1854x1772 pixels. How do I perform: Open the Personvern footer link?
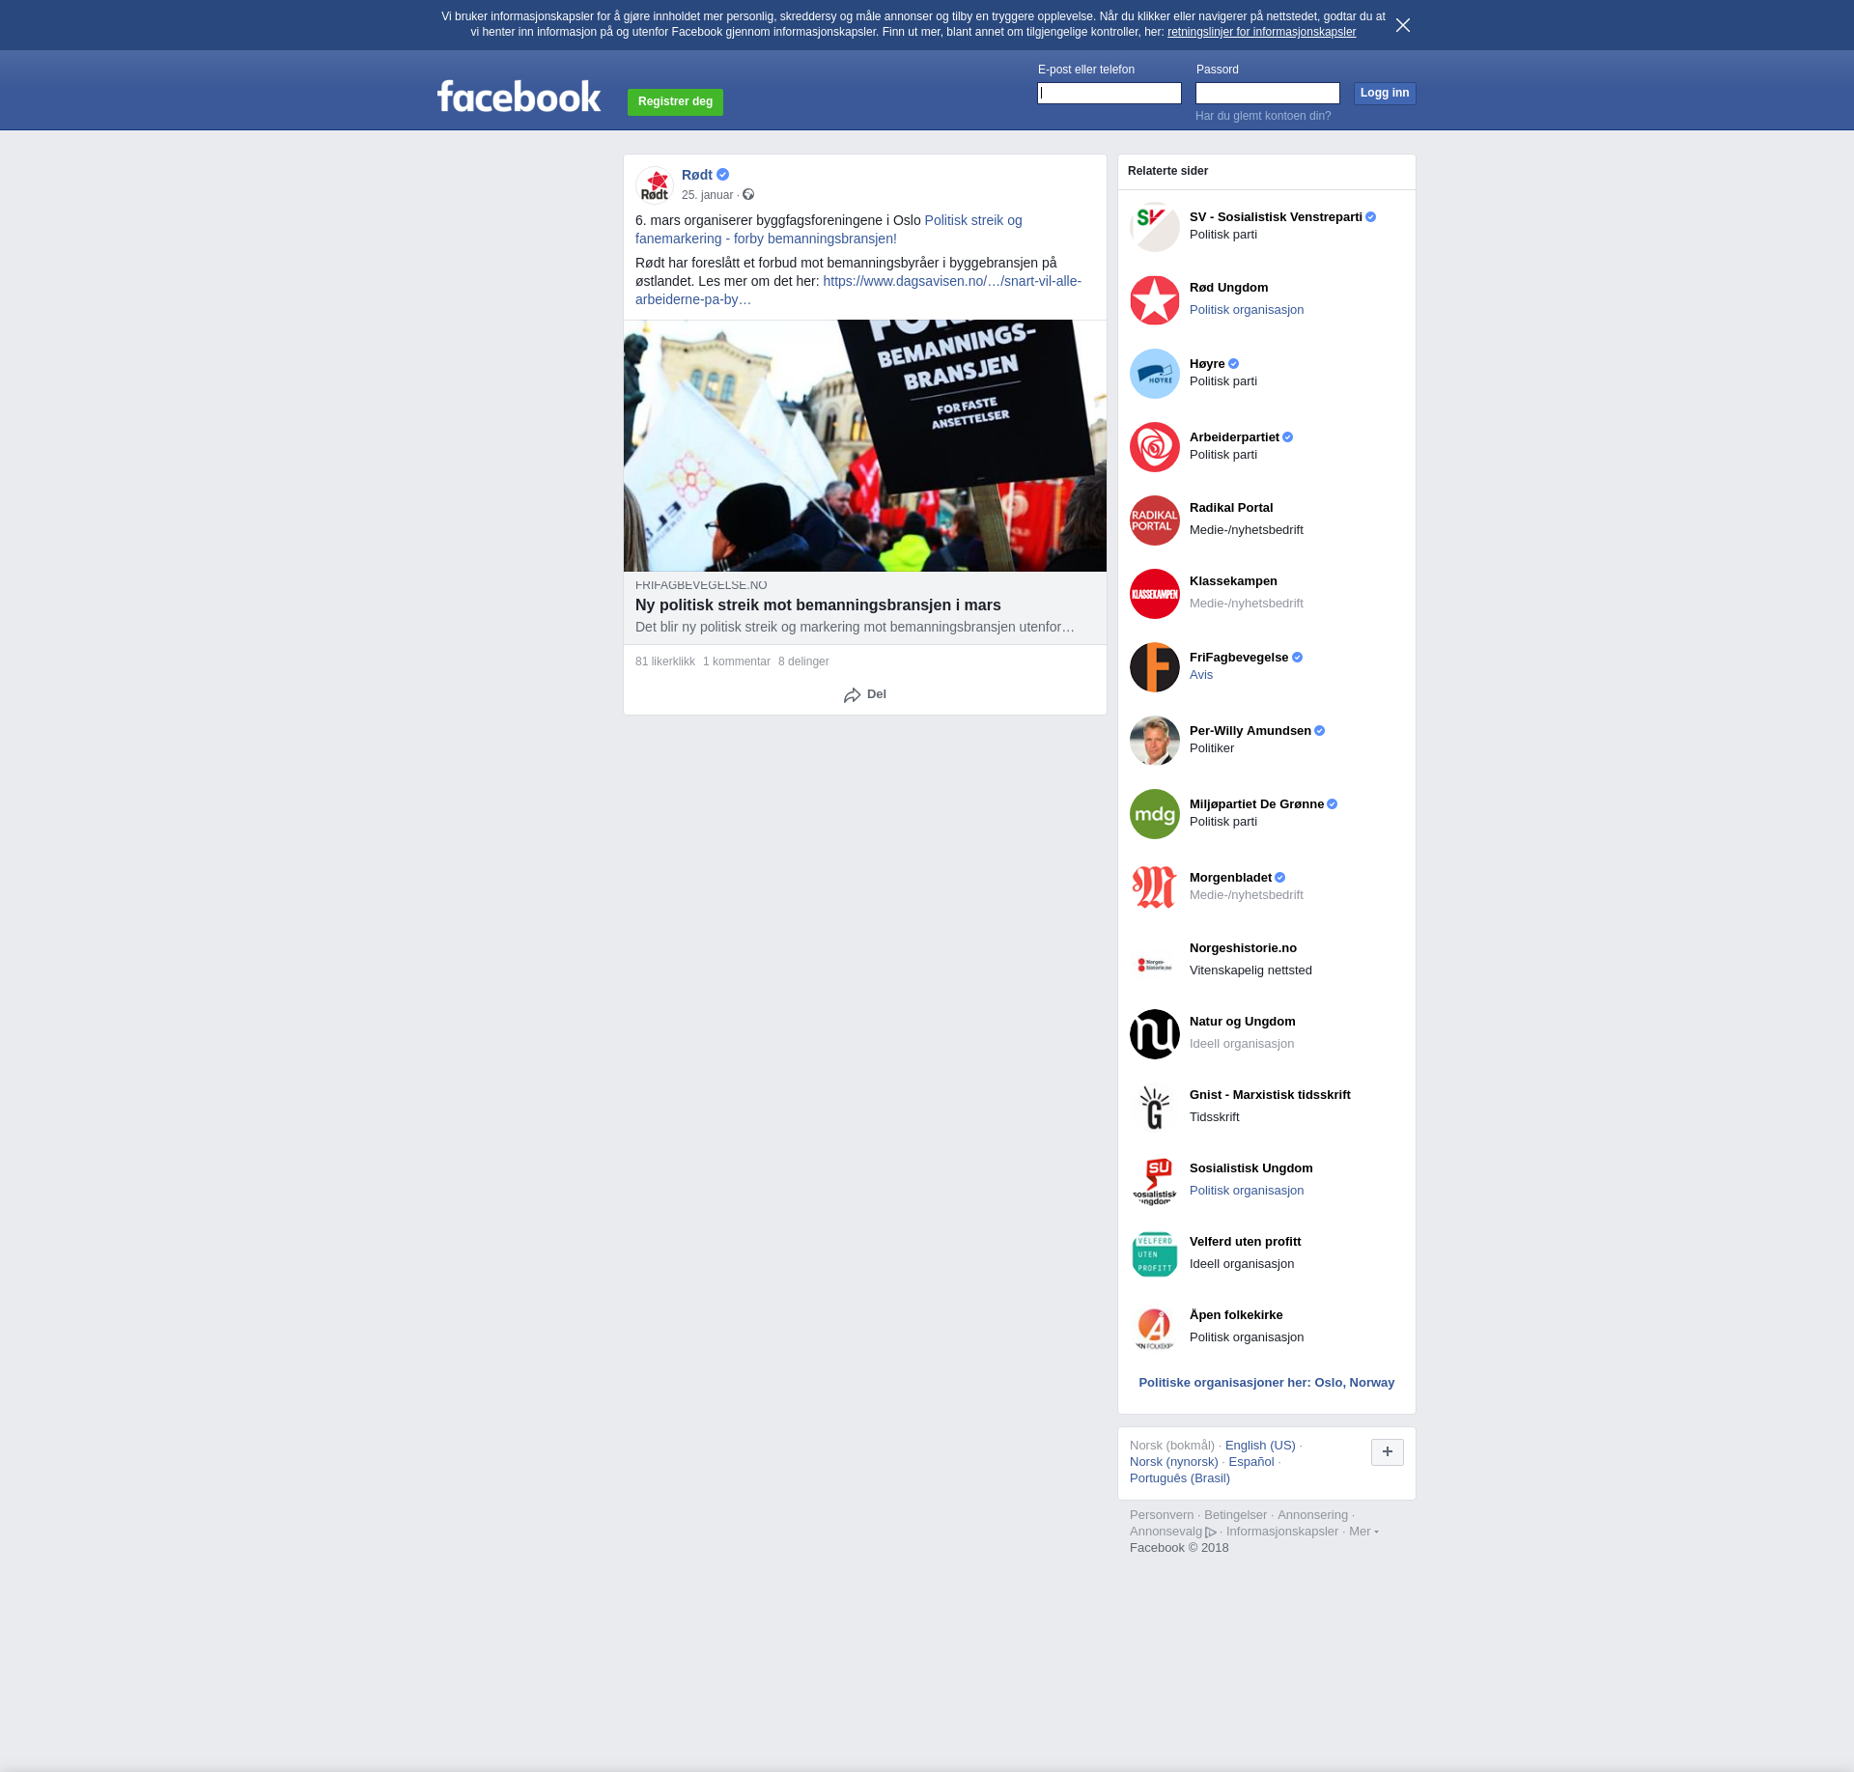pos(1162,1515)
